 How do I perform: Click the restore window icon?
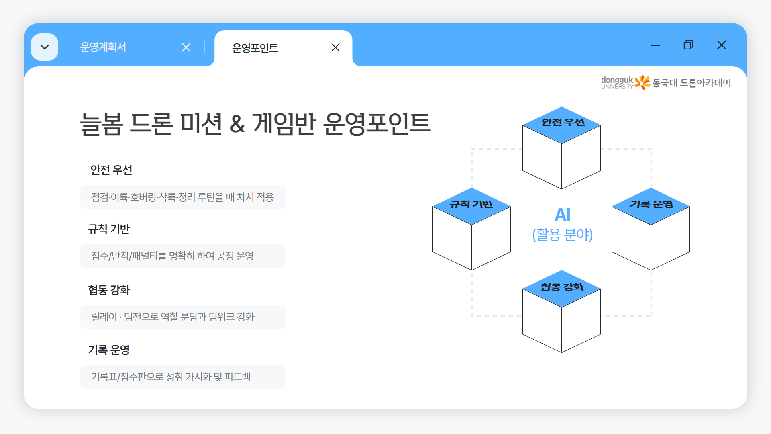pos(688,45)
